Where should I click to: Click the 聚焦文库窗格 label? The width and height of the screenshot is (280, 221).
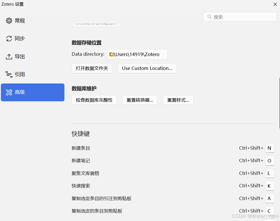click(85, 173)
